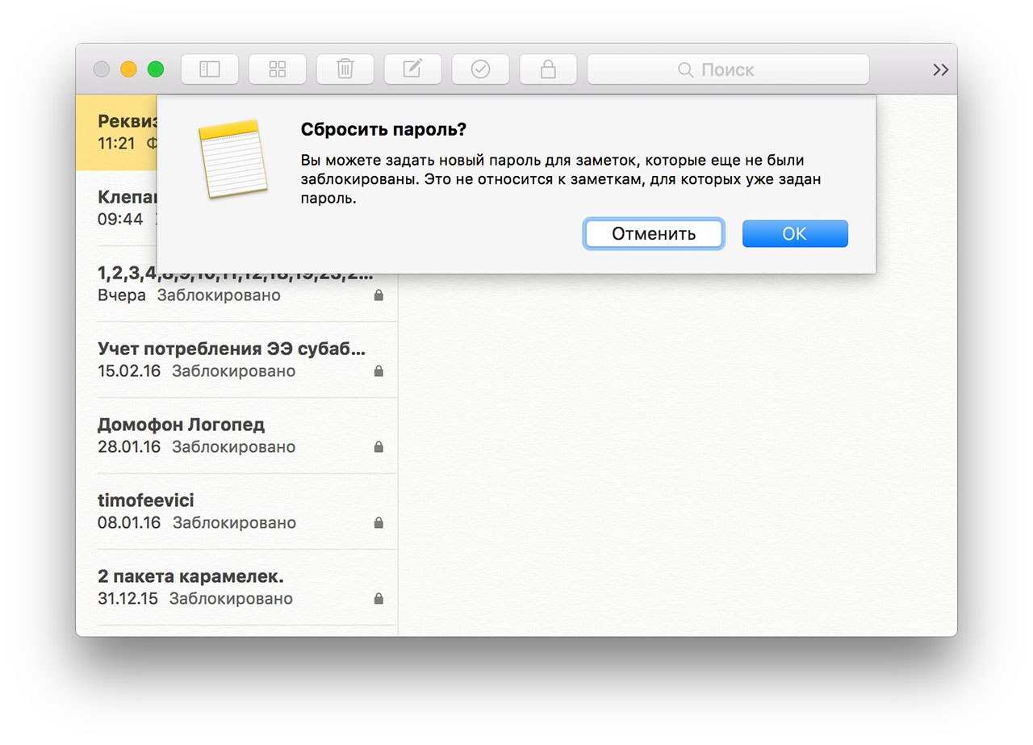The height and width of the screenshot is (745, 1033).
Task: Expand the toolbar overflow chevrons
Action: [x=940, y=69]
